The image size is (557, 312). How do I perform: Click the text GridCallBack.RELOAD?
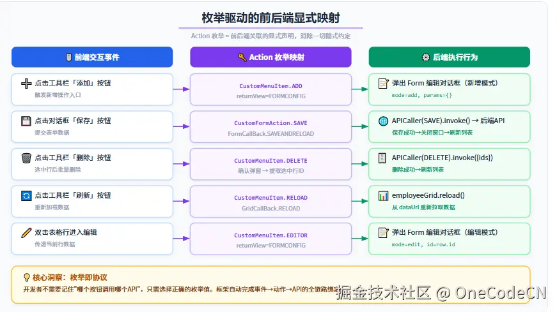click(x=271, y=209)
